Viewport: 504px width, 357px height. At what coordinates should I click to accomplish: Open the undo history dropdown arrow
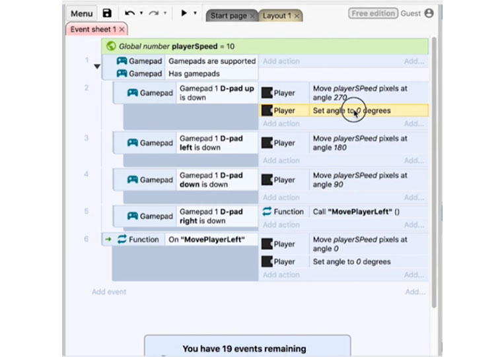[141, 13]
